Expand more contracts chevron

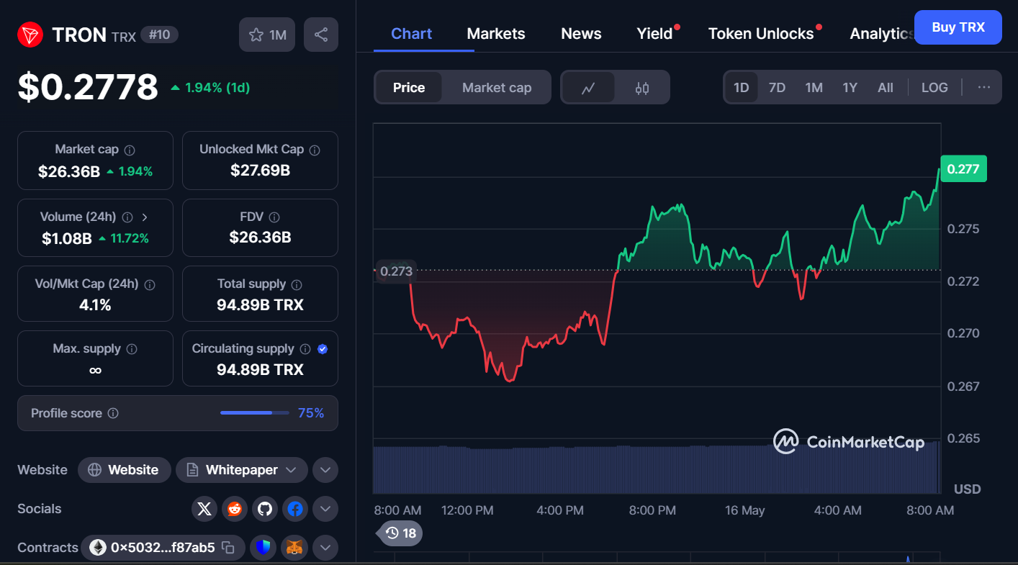pyautogui.click(x=325, y=548)
